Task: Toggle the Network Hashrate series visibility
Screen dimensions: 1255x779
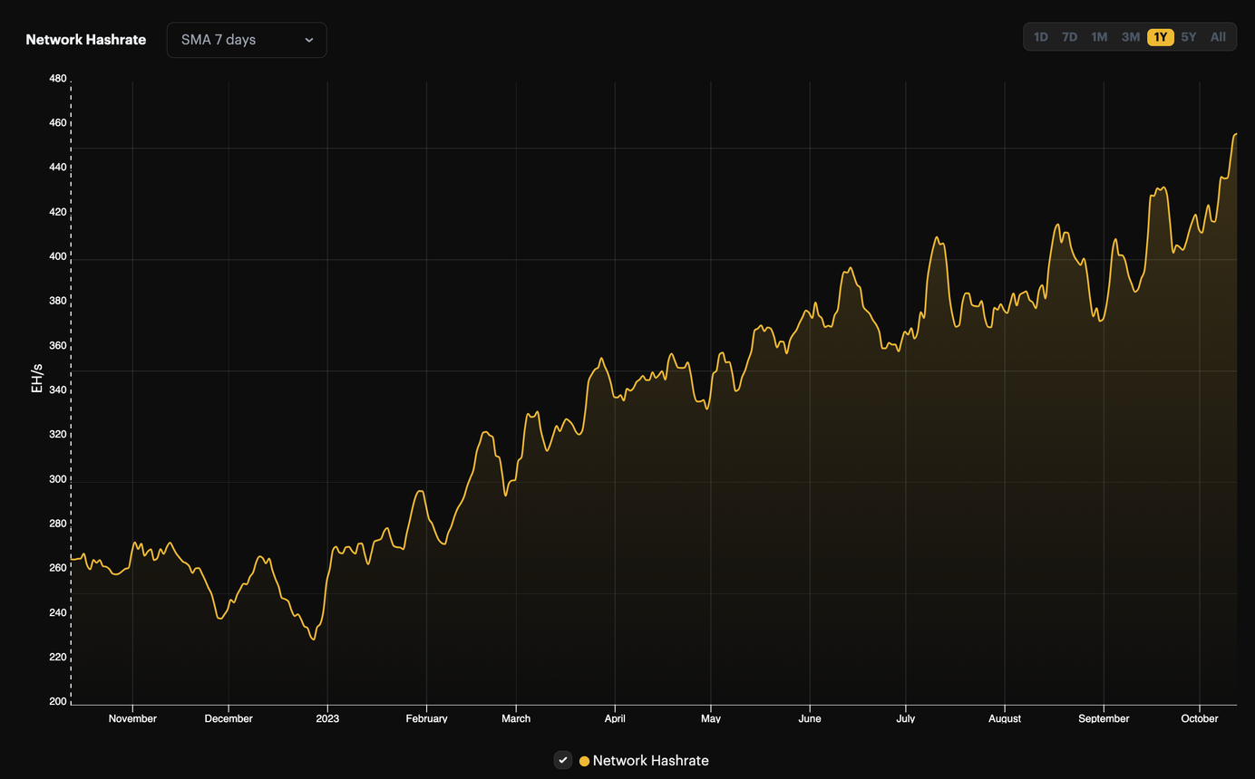Action: [x=563, y=760]
